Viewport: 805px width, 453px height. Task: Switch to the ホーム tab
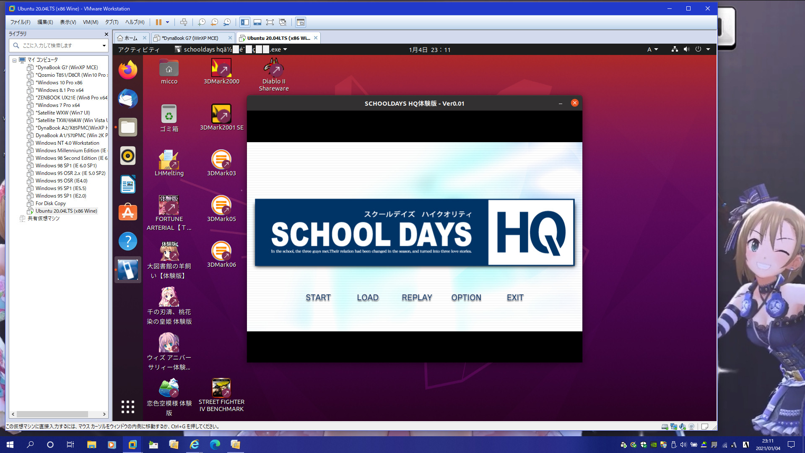pyautogui.click(x=131, y=38)
